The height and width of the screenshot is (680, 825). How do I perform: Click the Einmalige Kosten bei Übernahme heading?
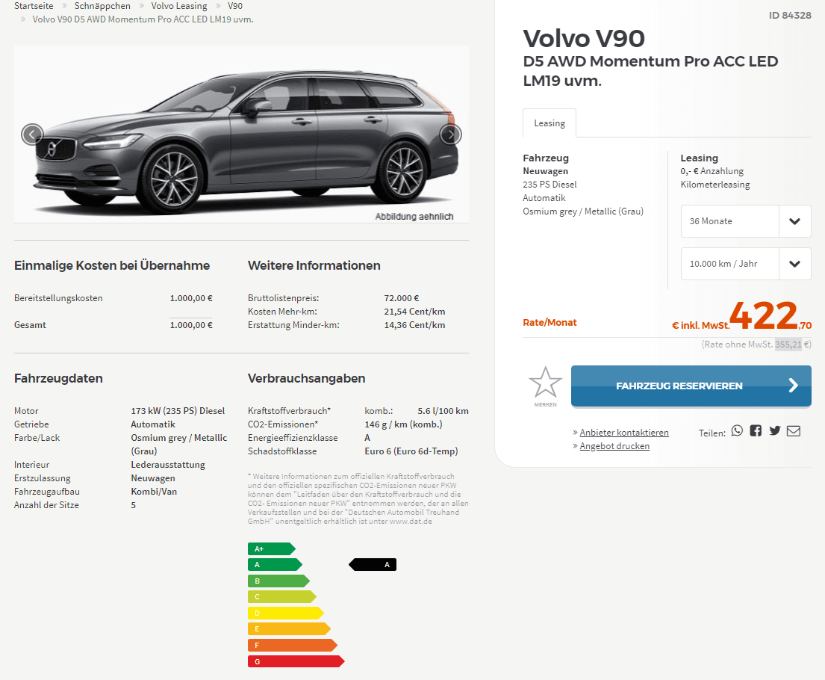pyautogui.click(x=112, y=265)
